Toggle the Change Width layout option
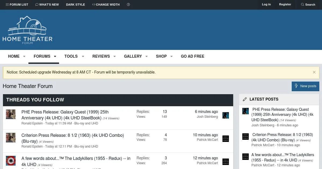The image size is (322, 169). [x=106, y=5]
